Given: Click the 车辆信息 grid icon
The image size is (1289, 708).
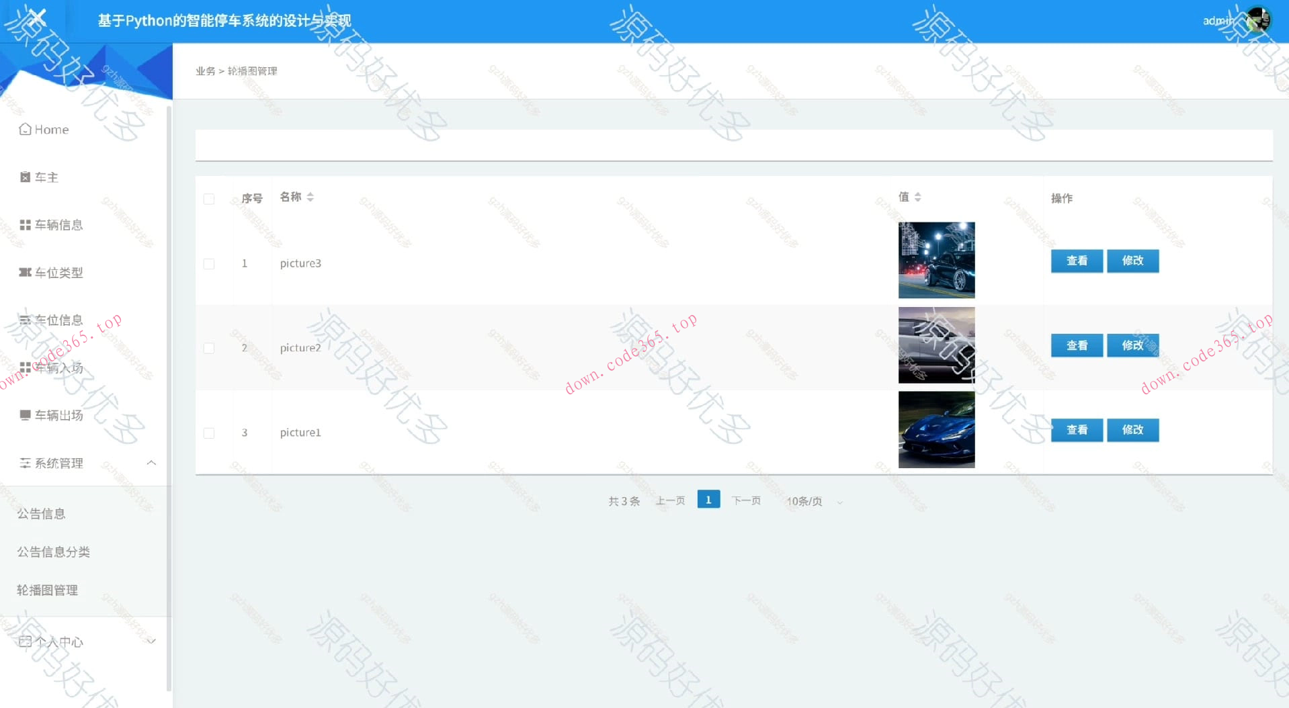Looking at the screenshot, I should click(25, 225).
